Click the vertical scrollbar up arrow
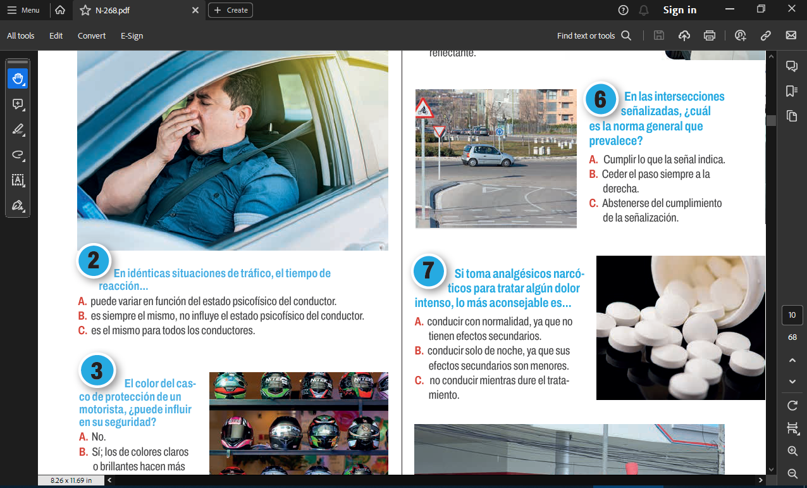 [x=771, y=56]
